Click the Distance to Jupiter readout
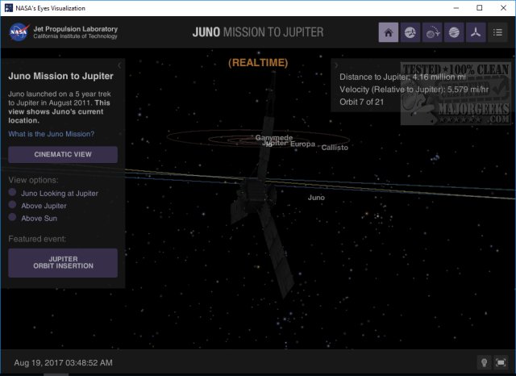The width and height of the screenshot is (516, 376). tap(403, 77)
